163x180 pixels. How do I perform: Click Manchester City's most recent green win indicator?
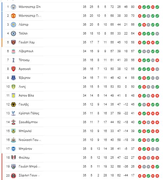pyautogui.click(x=157, y=7)
